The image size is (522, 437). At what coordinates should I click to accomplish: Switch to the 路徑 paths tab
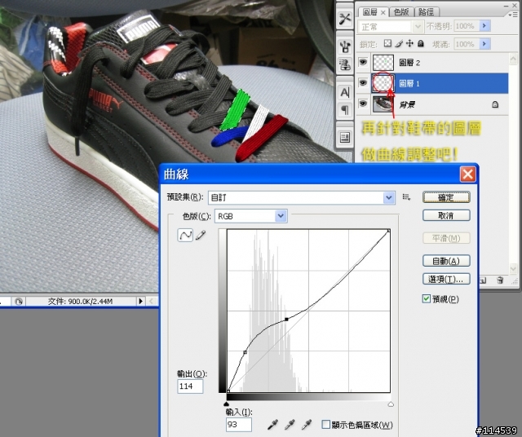click(x=426, y=11)
